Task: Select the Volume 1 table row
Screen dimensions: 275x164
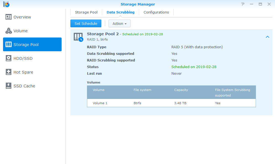Action: click(171, 103)
